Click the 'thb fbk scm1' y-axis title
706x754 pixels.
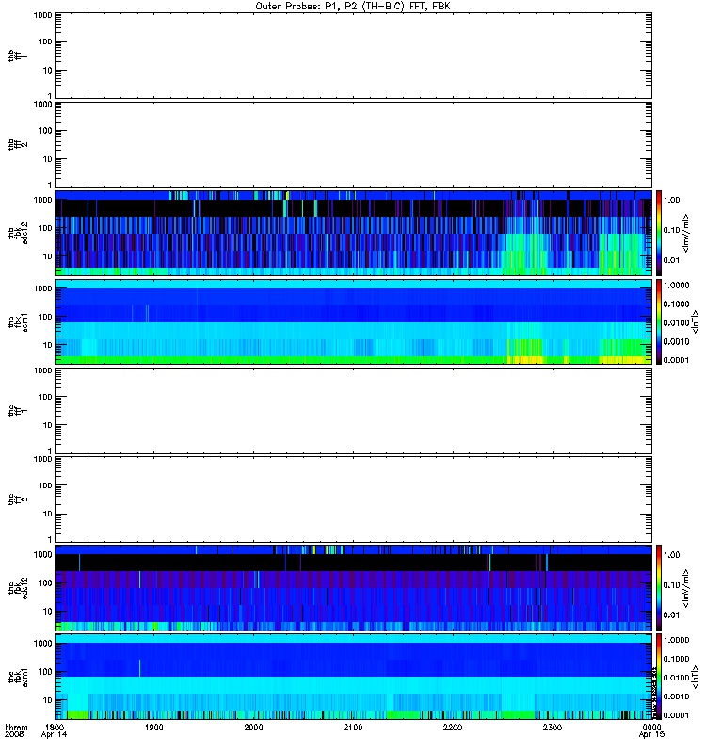point(18,321)
